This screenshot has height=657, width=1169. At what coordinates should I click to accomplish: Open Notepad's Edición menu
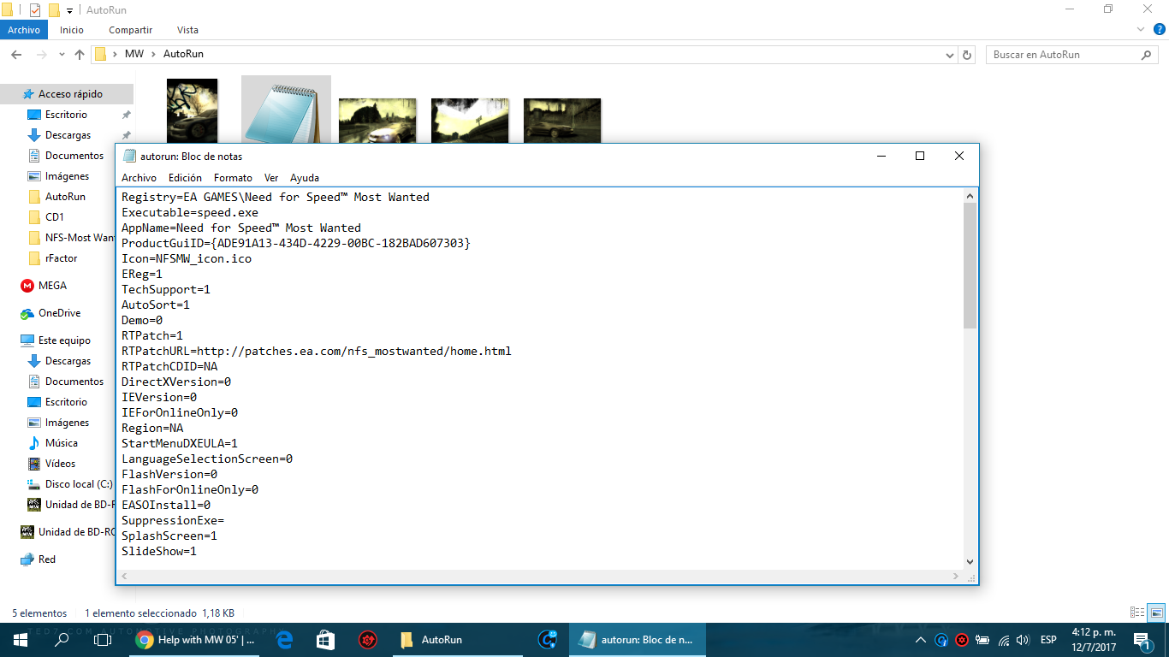coord(185,178)
